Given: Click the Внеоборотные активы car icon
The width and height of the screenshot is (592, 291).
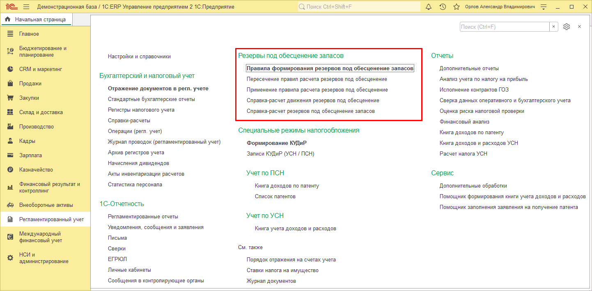Looking at the screenshot, I should click(11, 205).
